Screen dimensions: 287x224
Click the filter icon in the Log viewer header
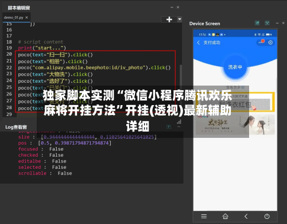click(169, 127)
